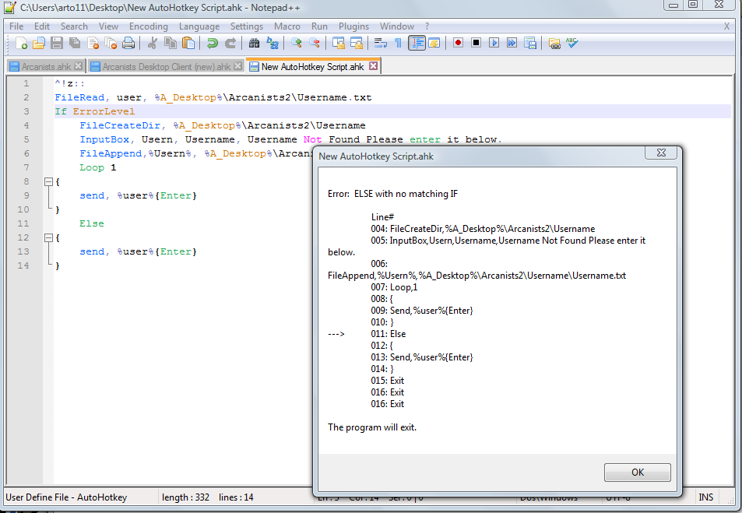The height and width of the screenshot is (513, 742).
Task: Click the Open file folder icon
Action: coord(39,43)
